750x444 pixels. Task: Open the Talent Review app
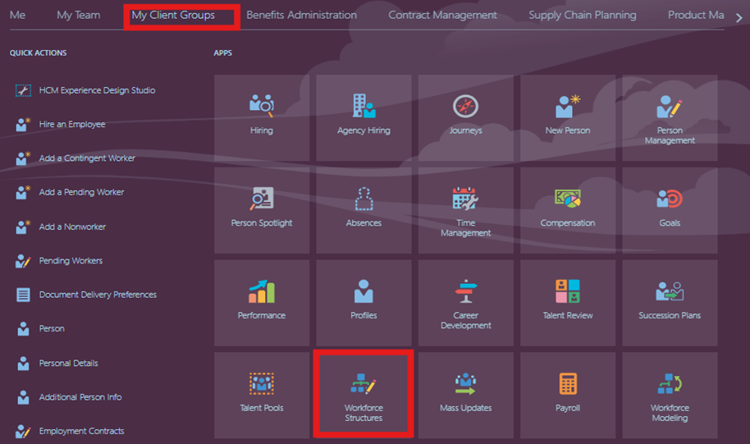(568, 302)
